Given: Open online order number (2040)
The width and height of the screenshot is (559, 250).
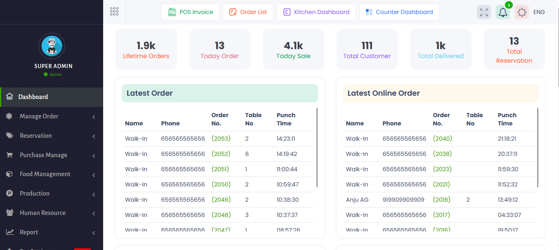Looking at the screenshot, I should (x=443, y=139).
